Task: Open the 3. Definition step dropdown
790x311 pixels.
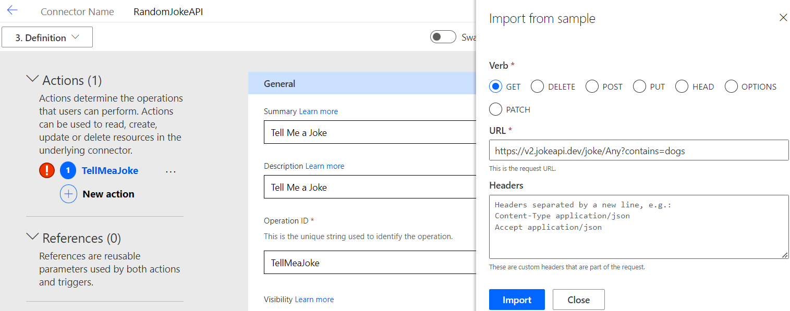Action: point(47,38)
